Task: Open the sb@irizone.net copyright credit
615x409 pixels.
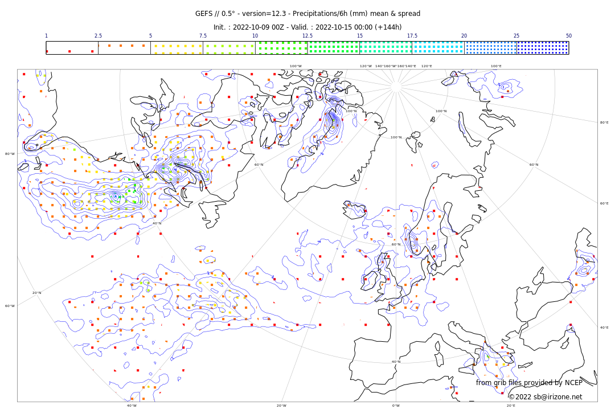Action: (x=545, y=397)
